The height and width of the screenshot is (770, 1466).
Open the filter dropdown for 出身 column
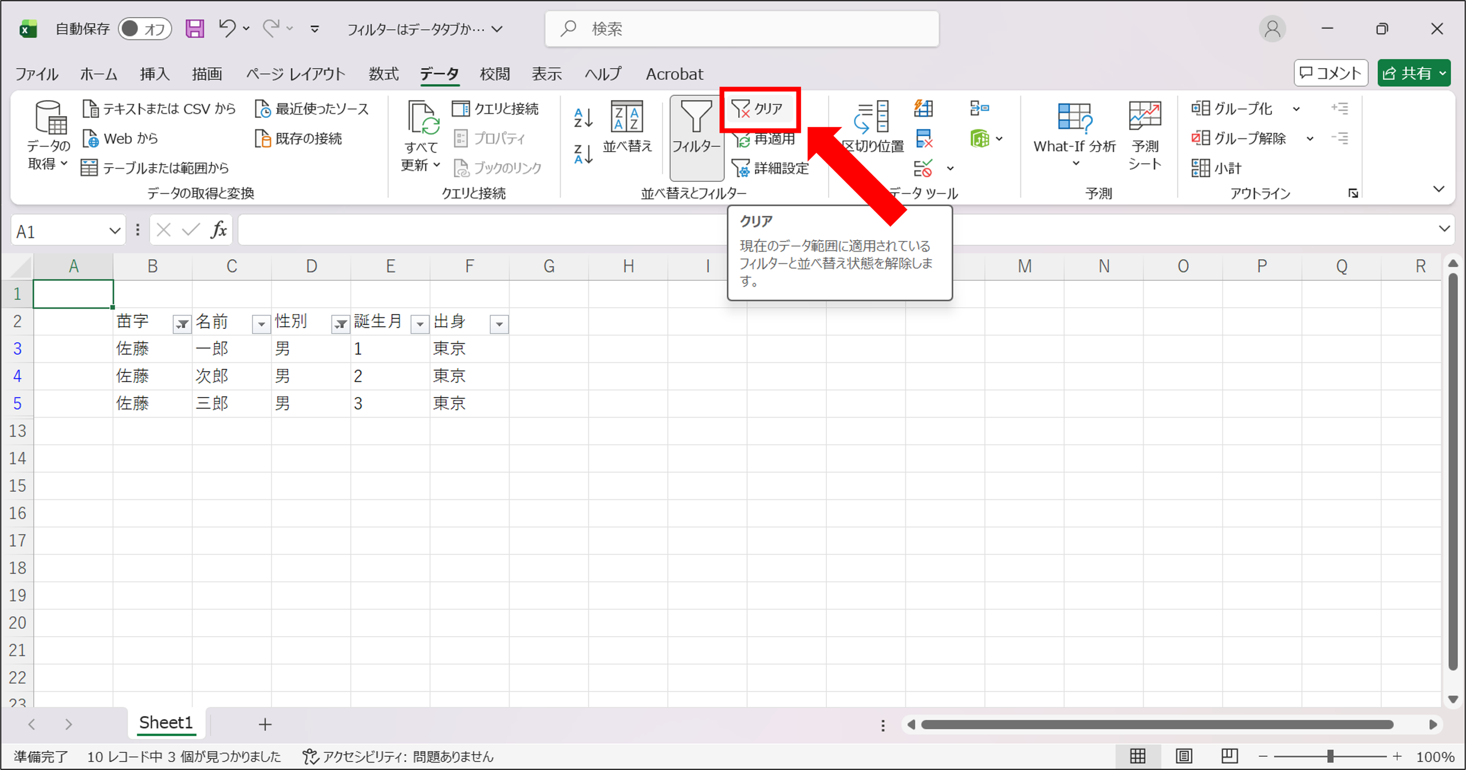[x=499, y=324]
